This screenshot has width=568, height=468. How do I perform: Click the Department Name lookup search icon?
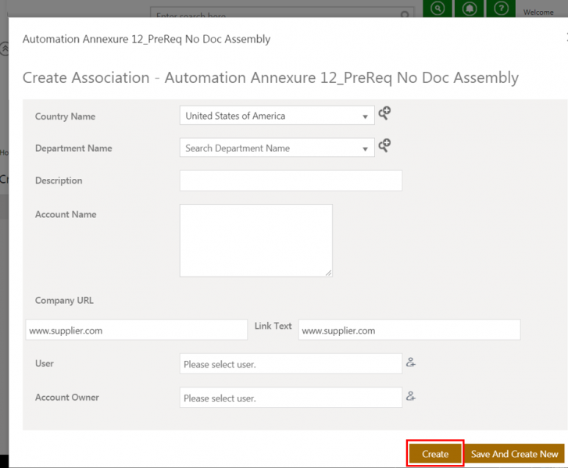click(x=384, y=145)
